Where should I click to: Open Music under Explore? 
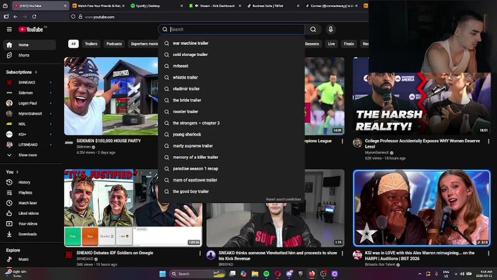pyautogui.click(x=30, y=259)
